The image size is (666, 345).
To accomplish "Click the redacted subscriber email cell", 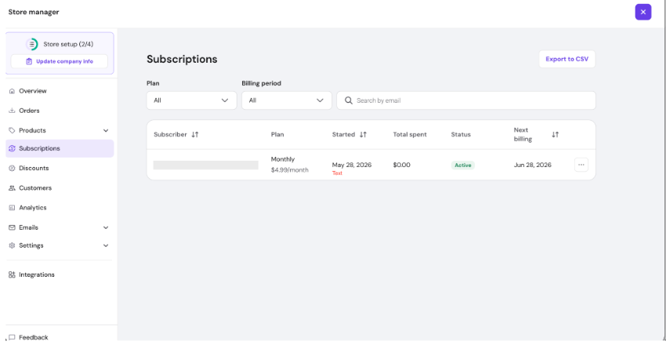I will click(205, 165).
